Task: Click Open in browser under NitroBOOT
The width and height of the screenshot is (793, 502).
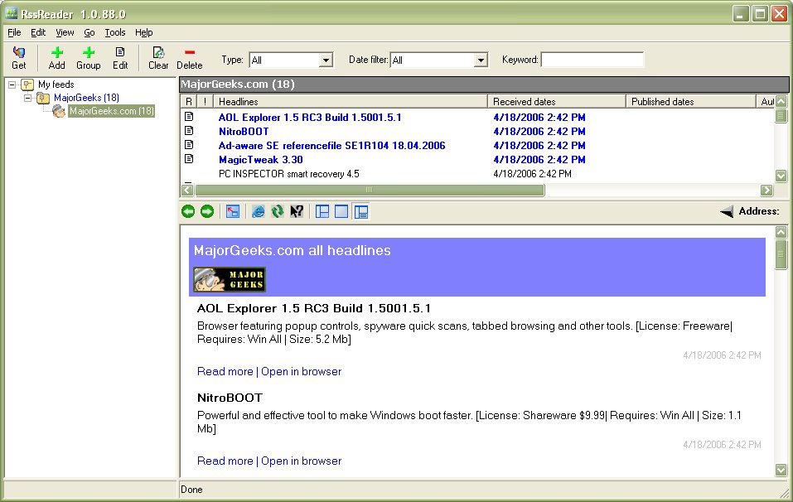Action: click(301, 461)
